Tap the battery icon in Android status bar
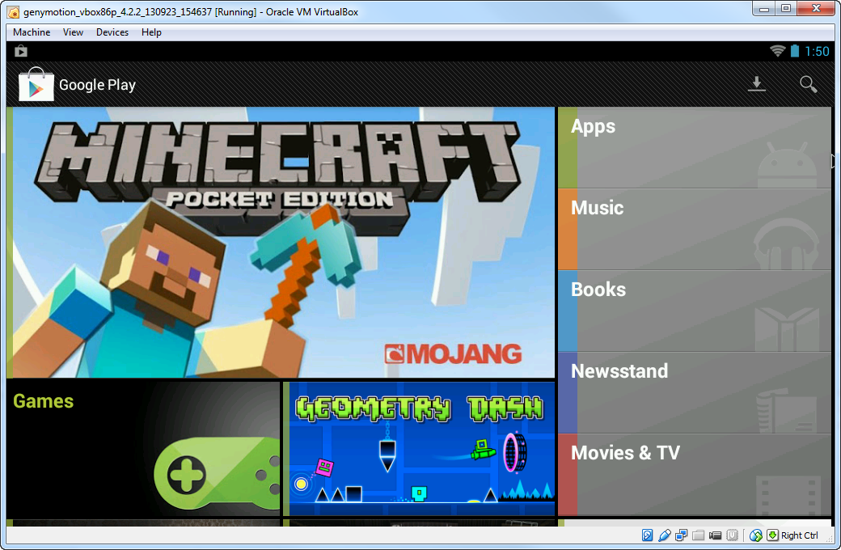Image resolution: width=841 pixels, height=550 pixels. [x=795, y=51]
